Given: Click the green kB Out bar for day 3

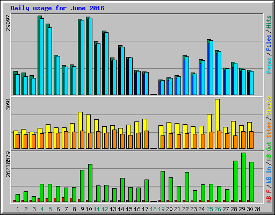Looking at the screenshot, I should click(34, 199).
